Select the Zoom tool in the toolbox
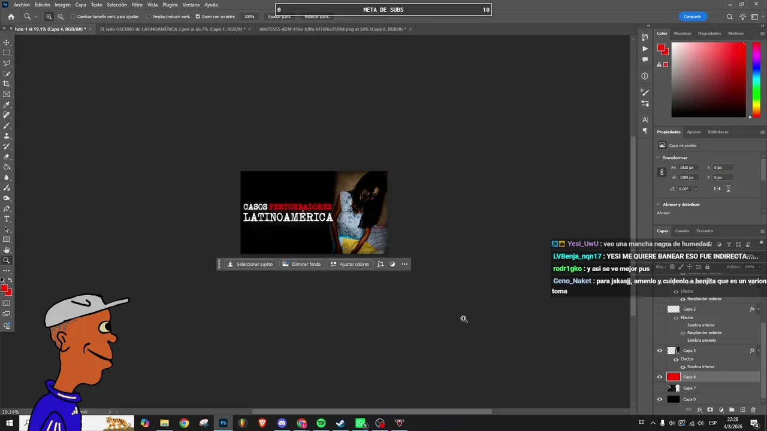Viewport: 767px width, 431px height. pos(7,260)
